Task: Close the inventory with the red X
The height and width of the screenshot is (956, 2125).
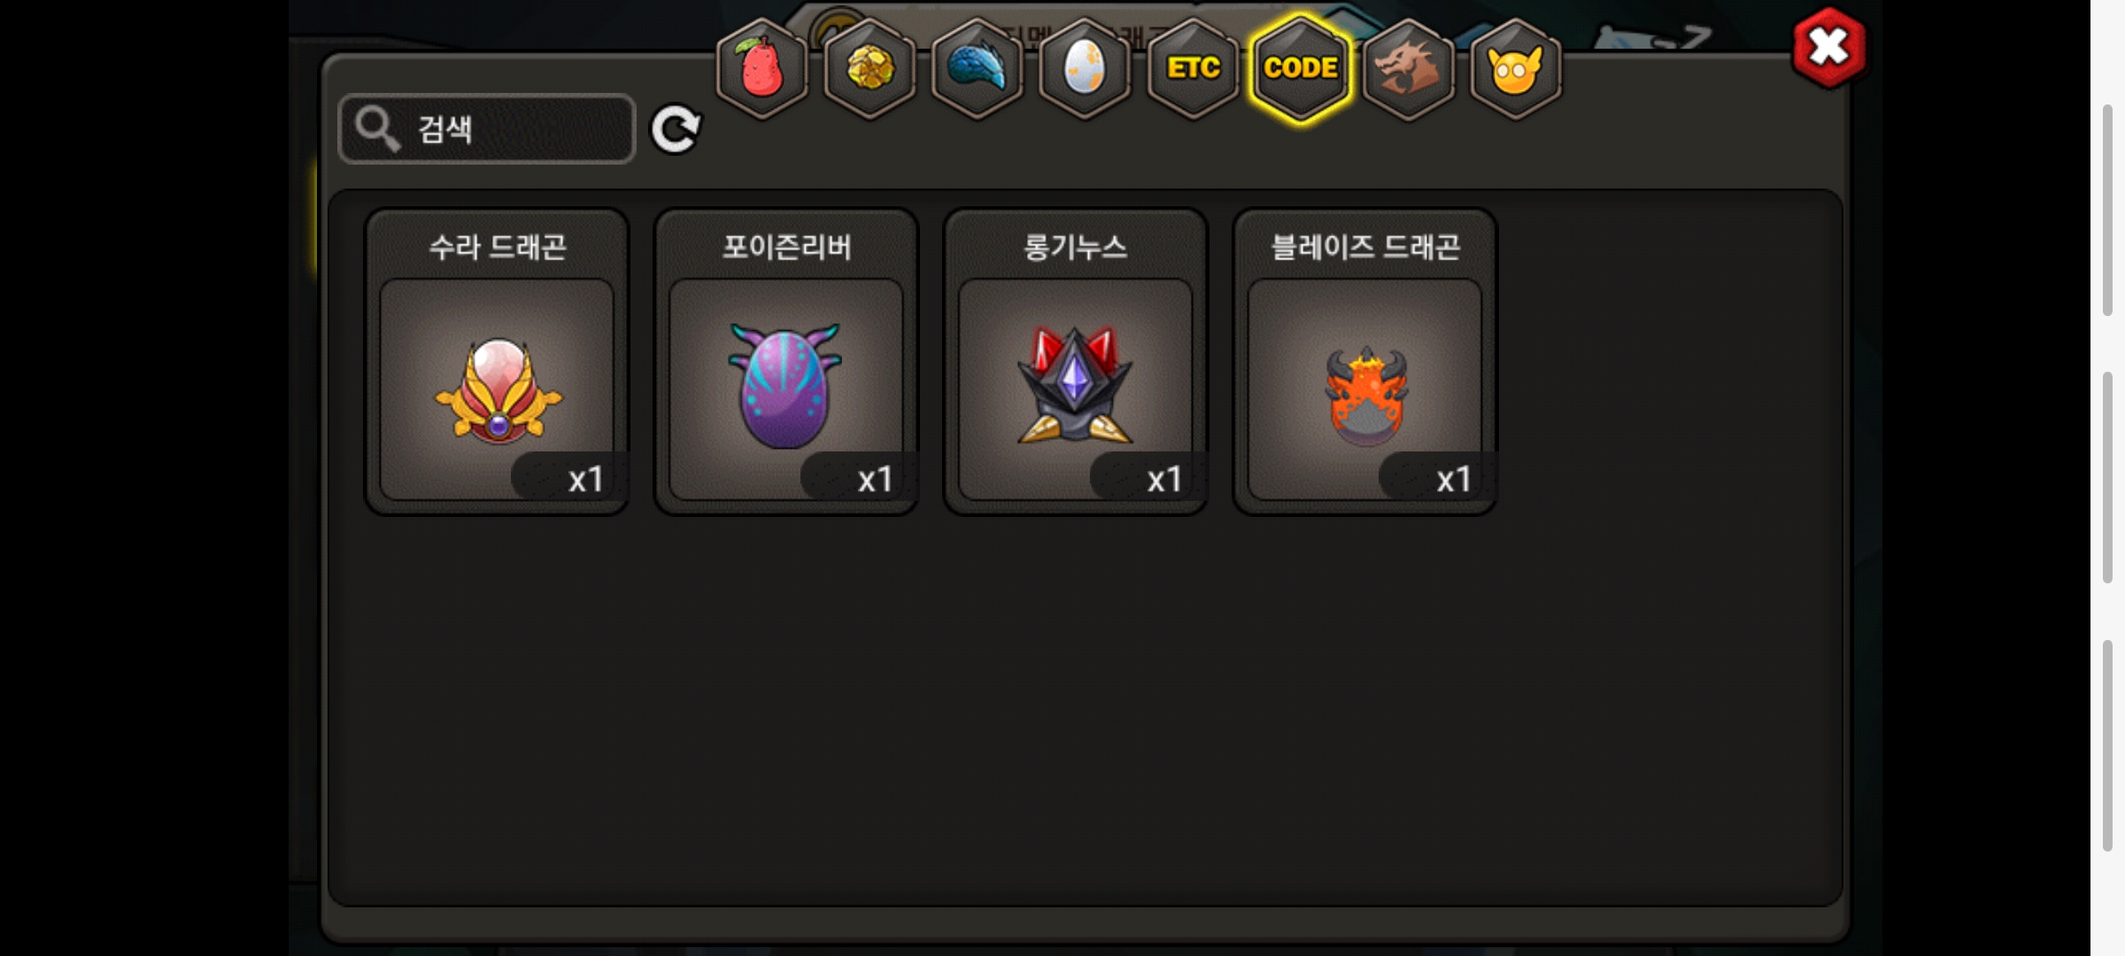Action: 1828,48
